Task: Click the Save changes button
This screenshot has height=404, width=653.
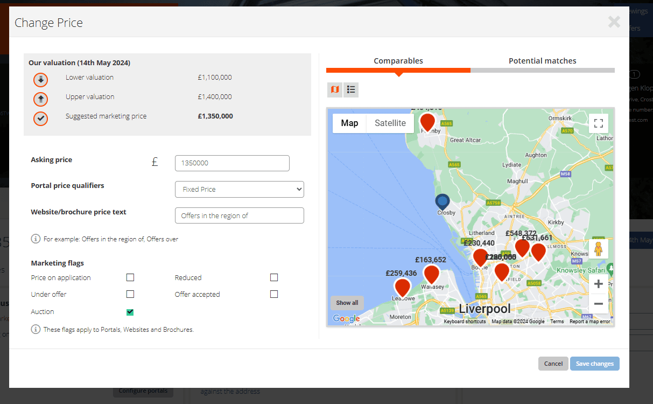Action: 595,364
